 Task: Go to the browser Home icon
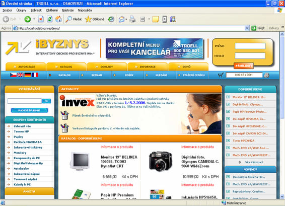[x=58, y=19]
